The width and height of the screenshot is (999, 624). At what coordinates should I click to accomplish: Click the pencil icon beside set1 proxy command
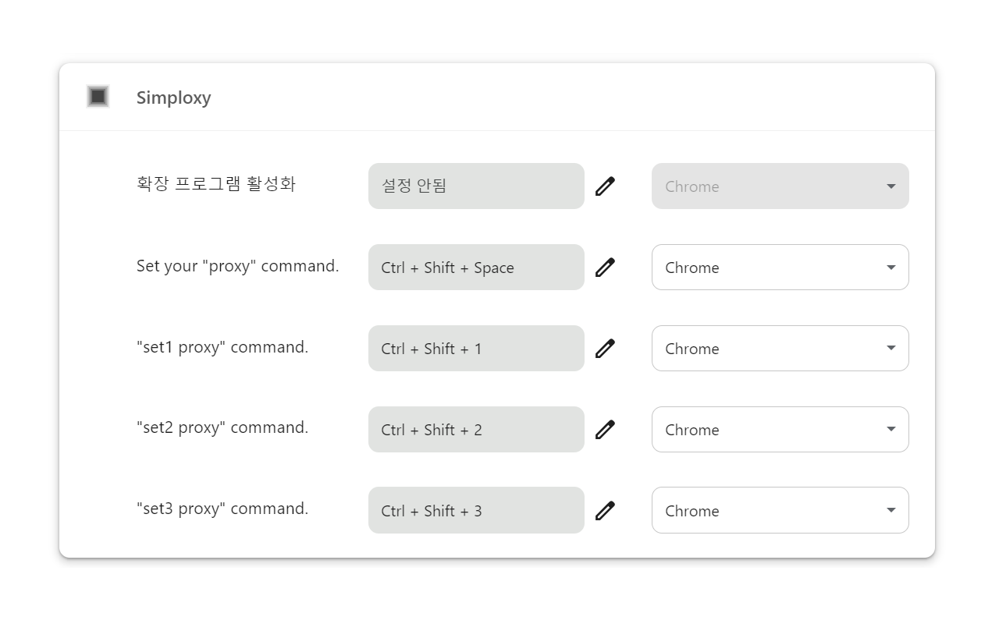coord(606,348)
